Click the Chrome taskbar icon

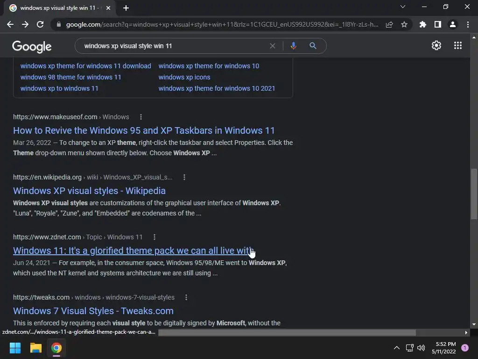tap(56, 348)
